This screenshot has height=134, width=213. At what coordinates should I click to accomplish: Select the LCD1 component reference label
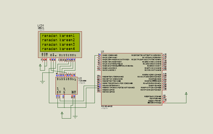(41, 26)
